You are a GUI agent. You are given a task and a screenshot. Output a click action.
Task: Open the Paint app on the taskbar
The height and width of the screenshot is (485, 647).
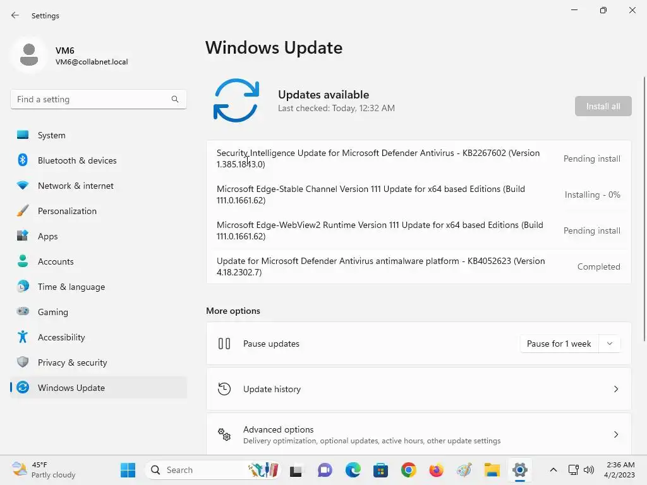pos(464,470)
